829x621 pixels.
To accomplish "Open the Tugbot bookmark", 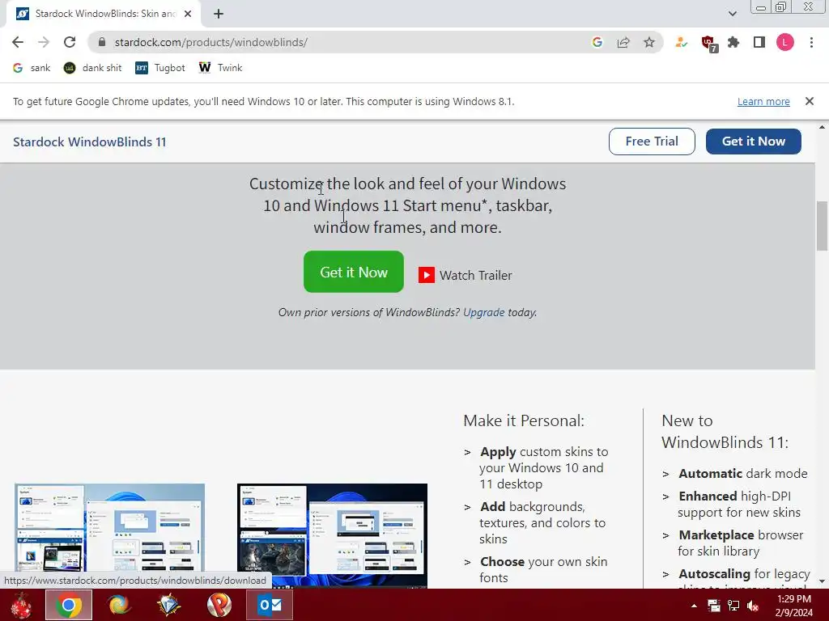I will click(160, 68).
